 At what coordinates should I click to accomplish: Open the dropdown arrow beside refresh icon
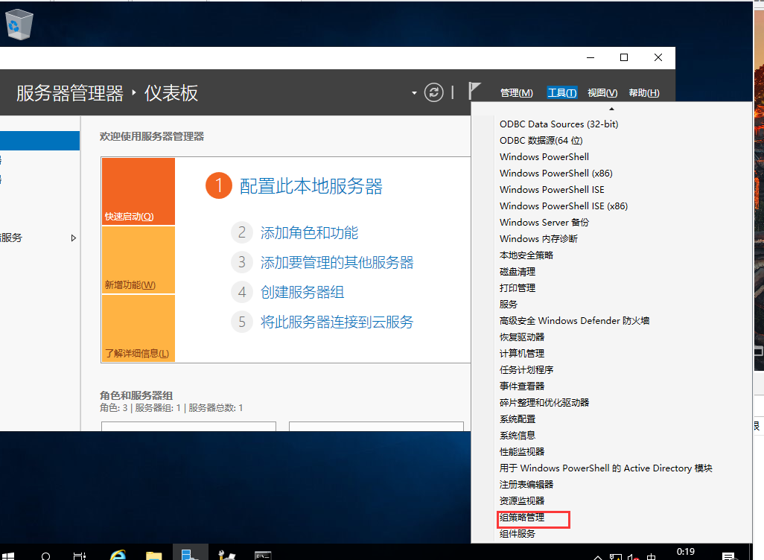tap(414, 92)
